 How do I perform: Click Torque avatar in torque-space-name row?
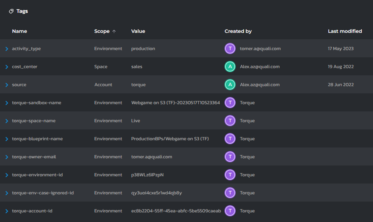(230, 121)
